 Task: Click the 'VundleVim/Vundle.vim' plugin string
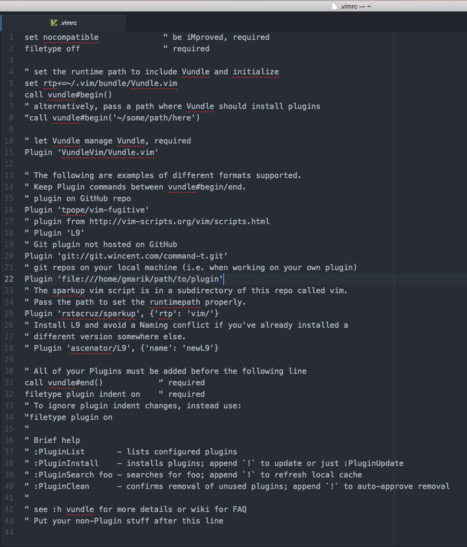pos(110,152)
